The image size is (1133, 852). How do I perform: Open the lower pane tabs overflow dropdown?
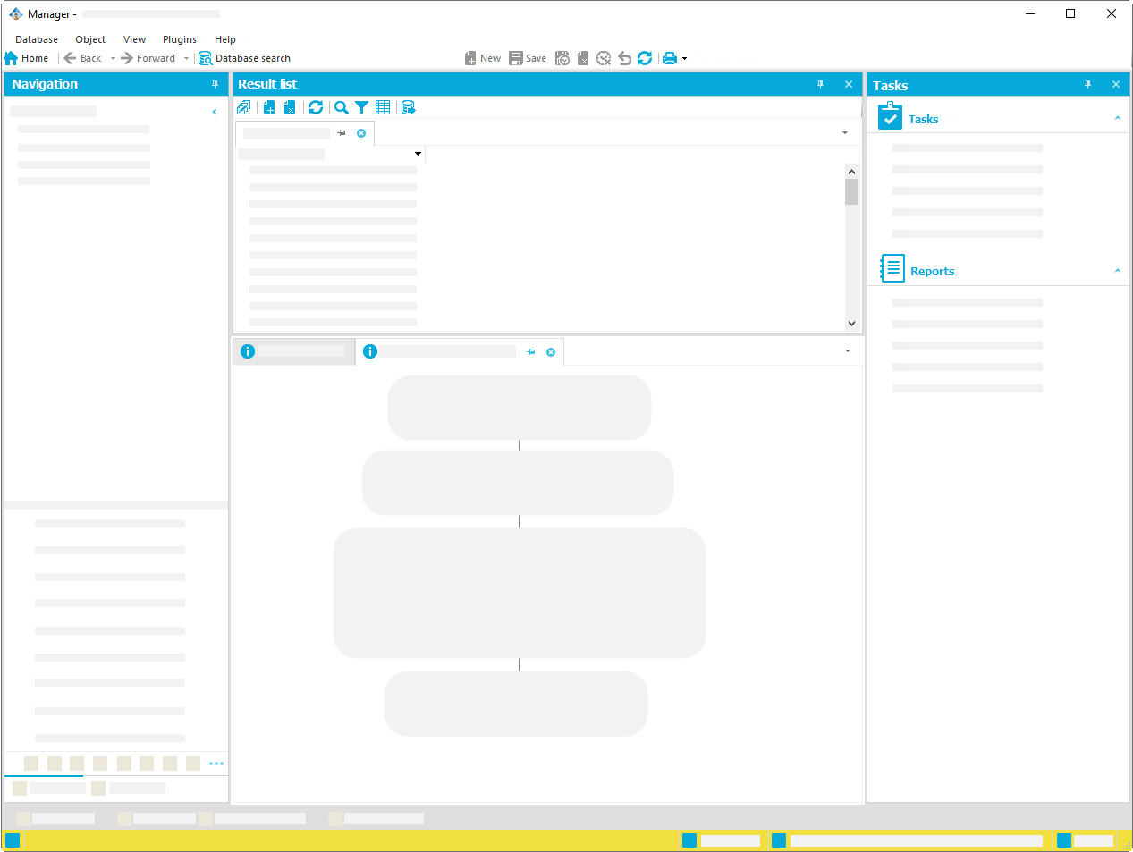click(x=848, y=350)
